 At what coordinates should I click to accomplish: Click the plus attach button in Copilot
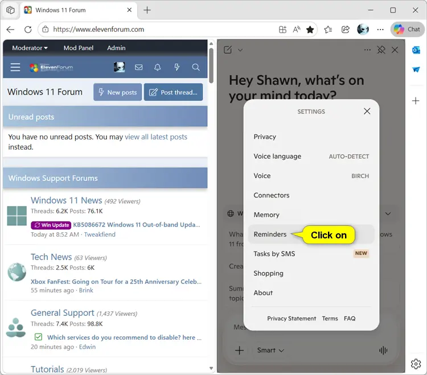coord(239,350)
